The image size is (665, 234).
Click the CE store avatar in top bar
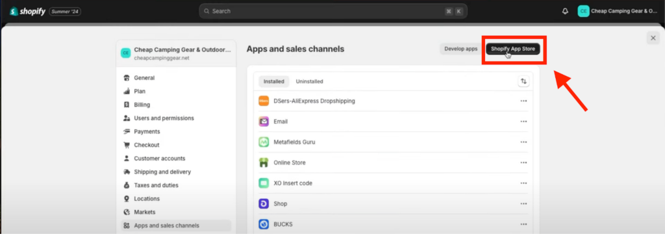584,12
